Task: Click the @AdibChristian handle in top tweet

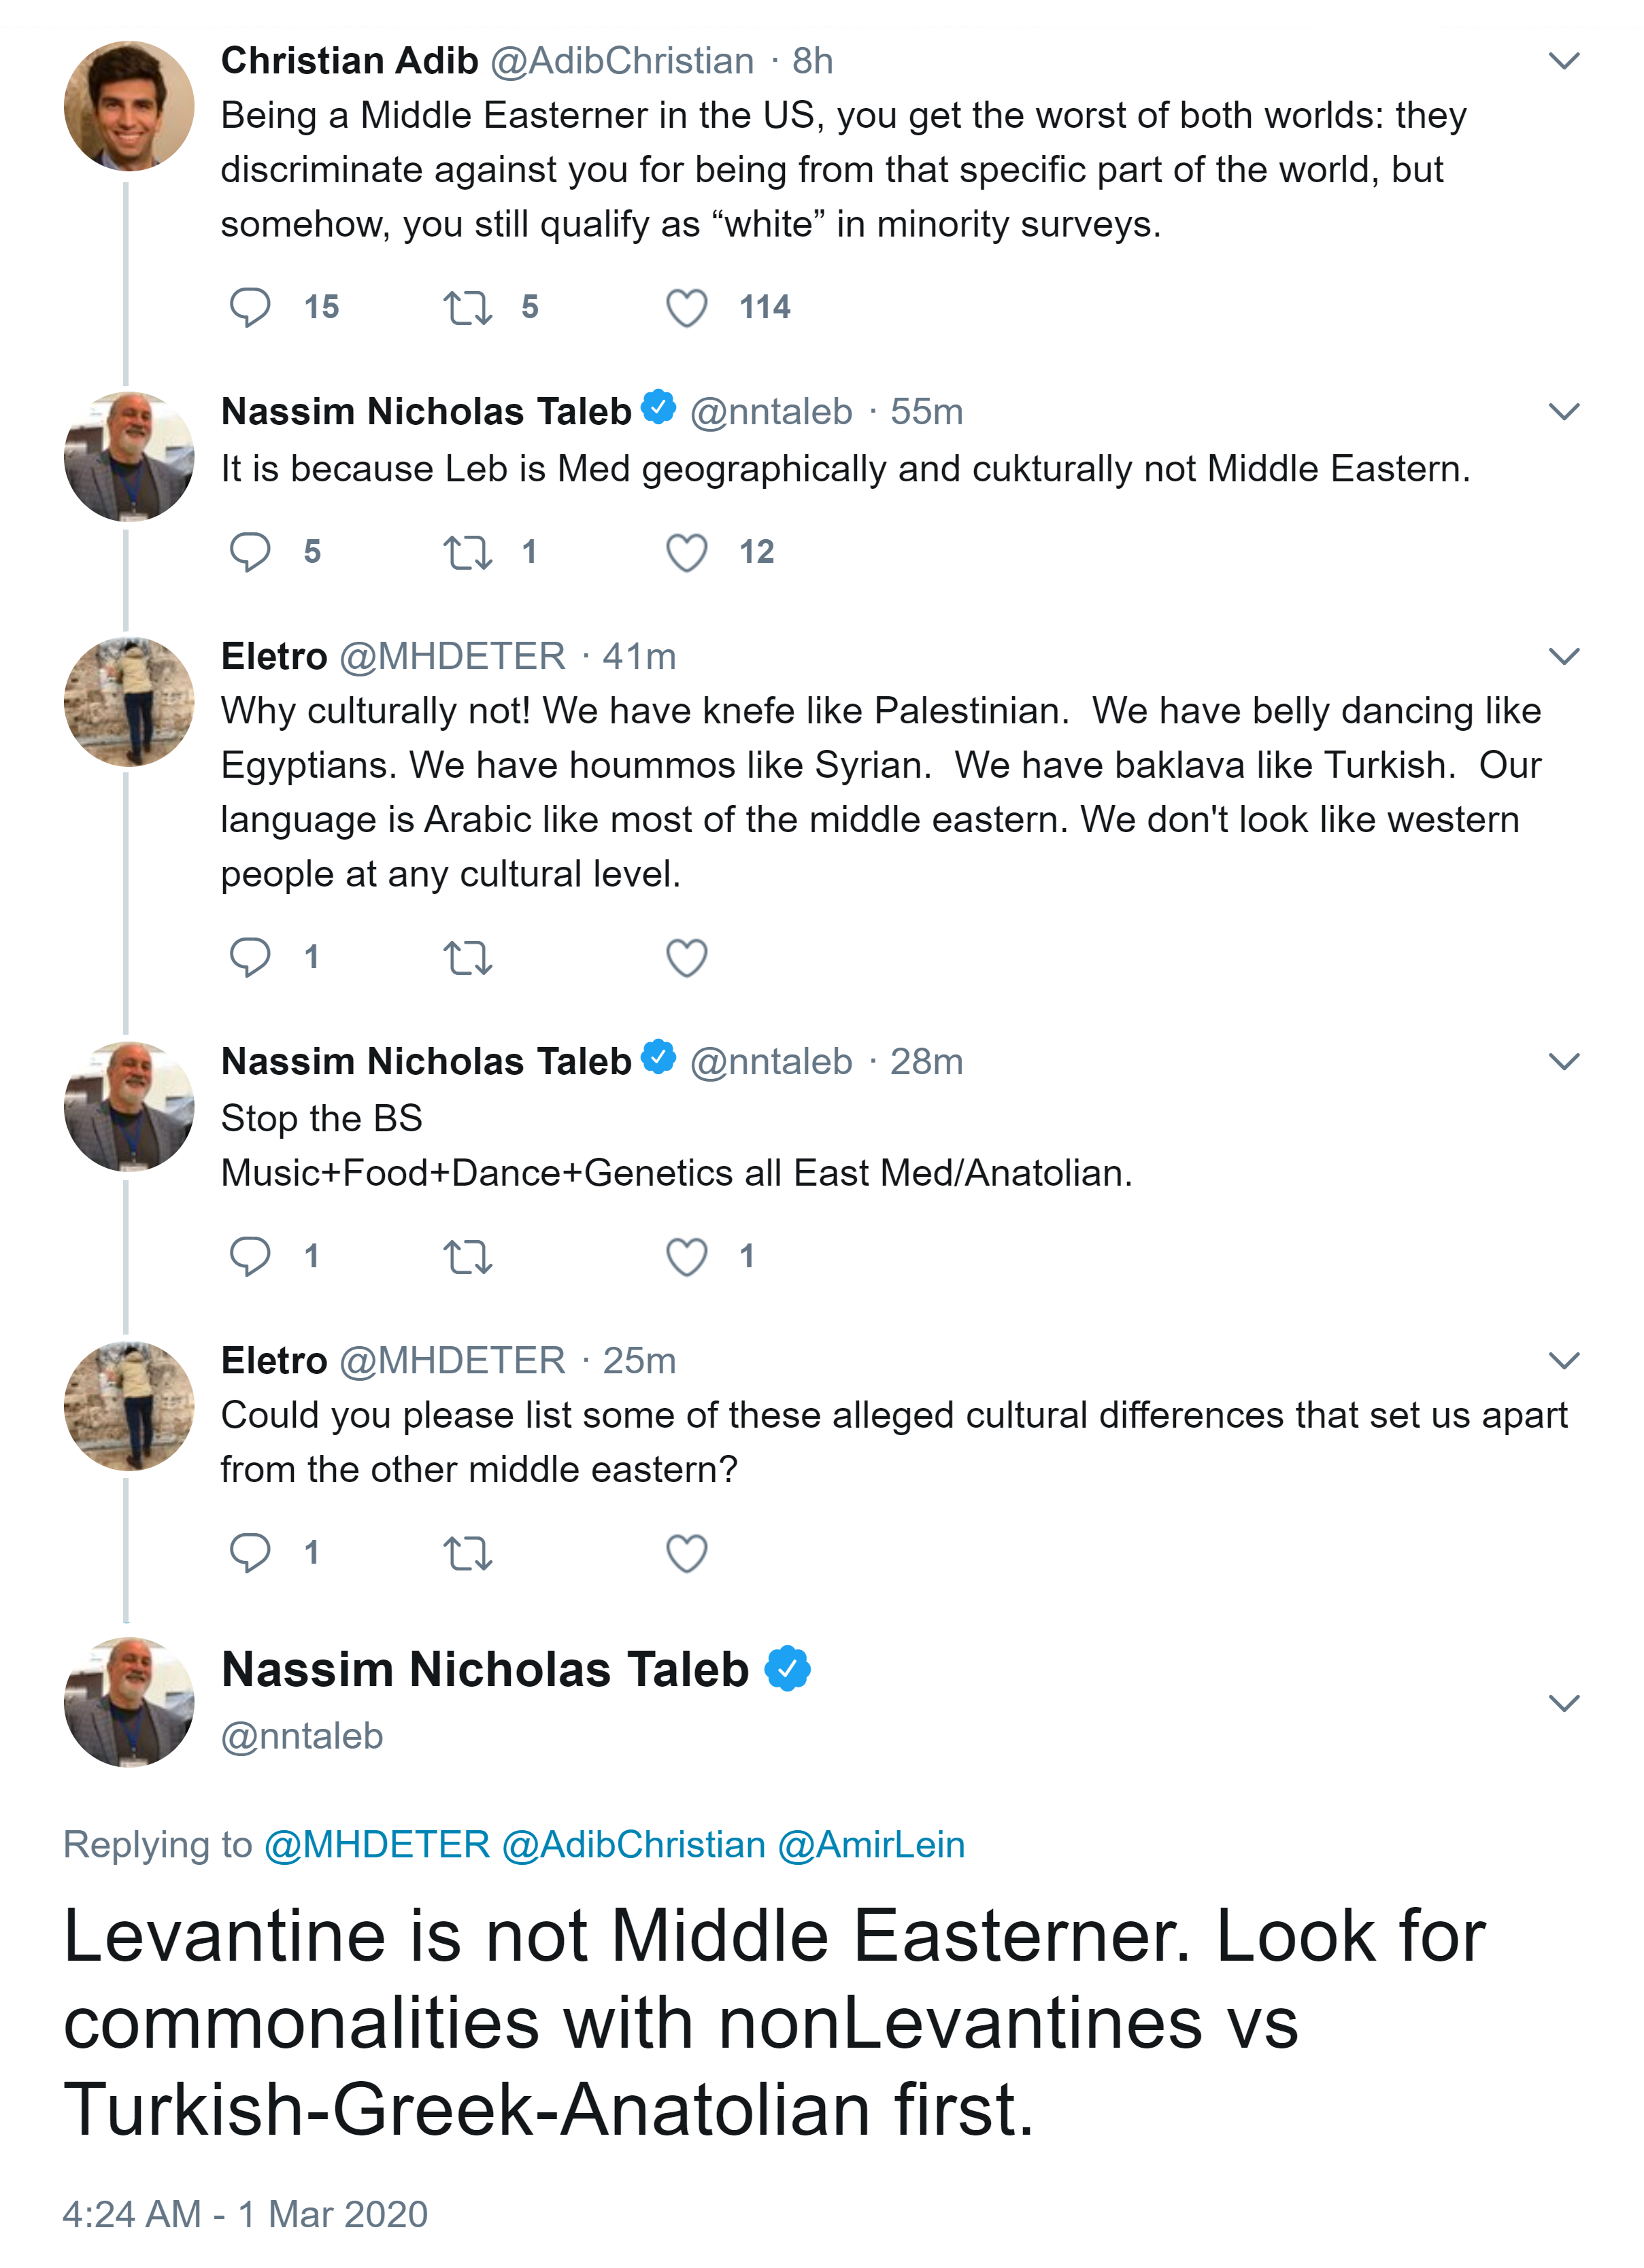Action: click(622, 61)
